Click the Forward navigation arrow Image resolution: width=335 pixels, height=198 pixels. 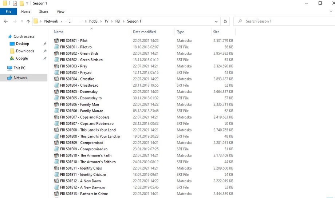point(15,21)
